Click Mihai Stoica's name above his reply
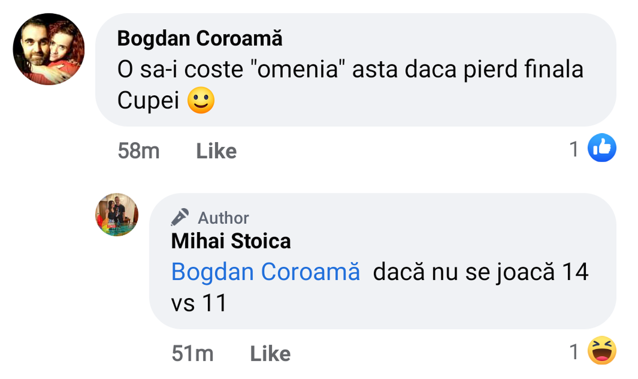This screenshot has height=379, width=638. tap(231, 241)
